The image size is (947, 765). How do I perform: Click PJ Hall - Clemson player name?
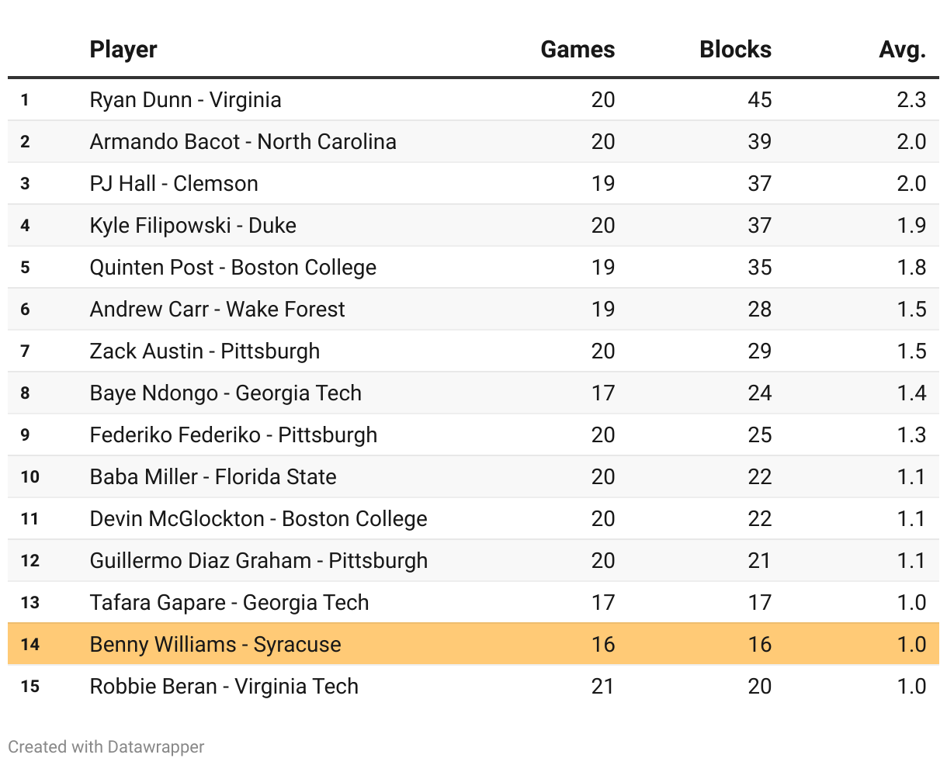[174, 184]
